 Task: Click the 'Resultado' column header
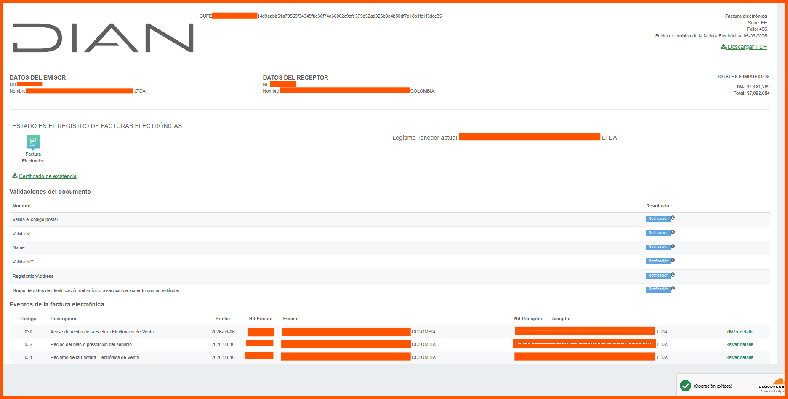click(x=658, y=206)
